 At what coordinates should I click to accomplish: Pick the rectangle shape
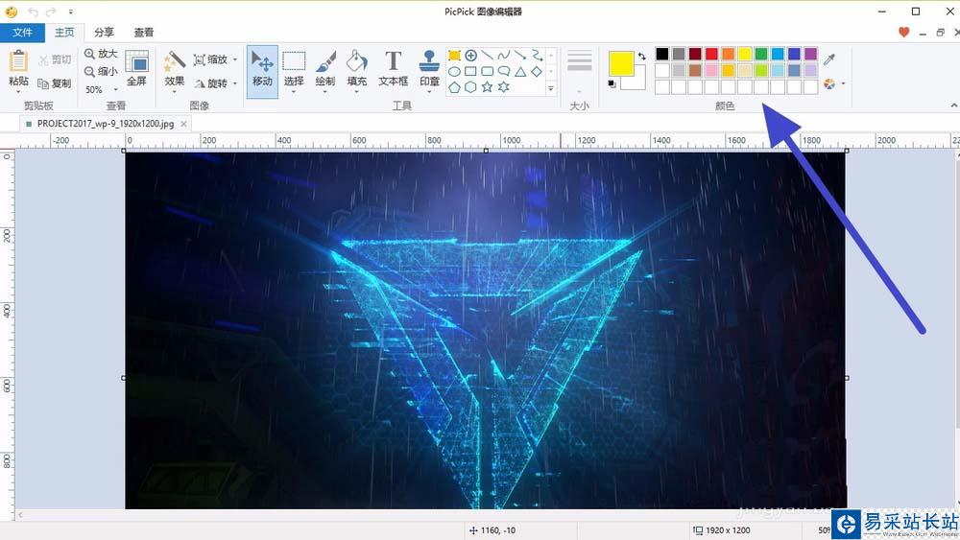[470, 72]
